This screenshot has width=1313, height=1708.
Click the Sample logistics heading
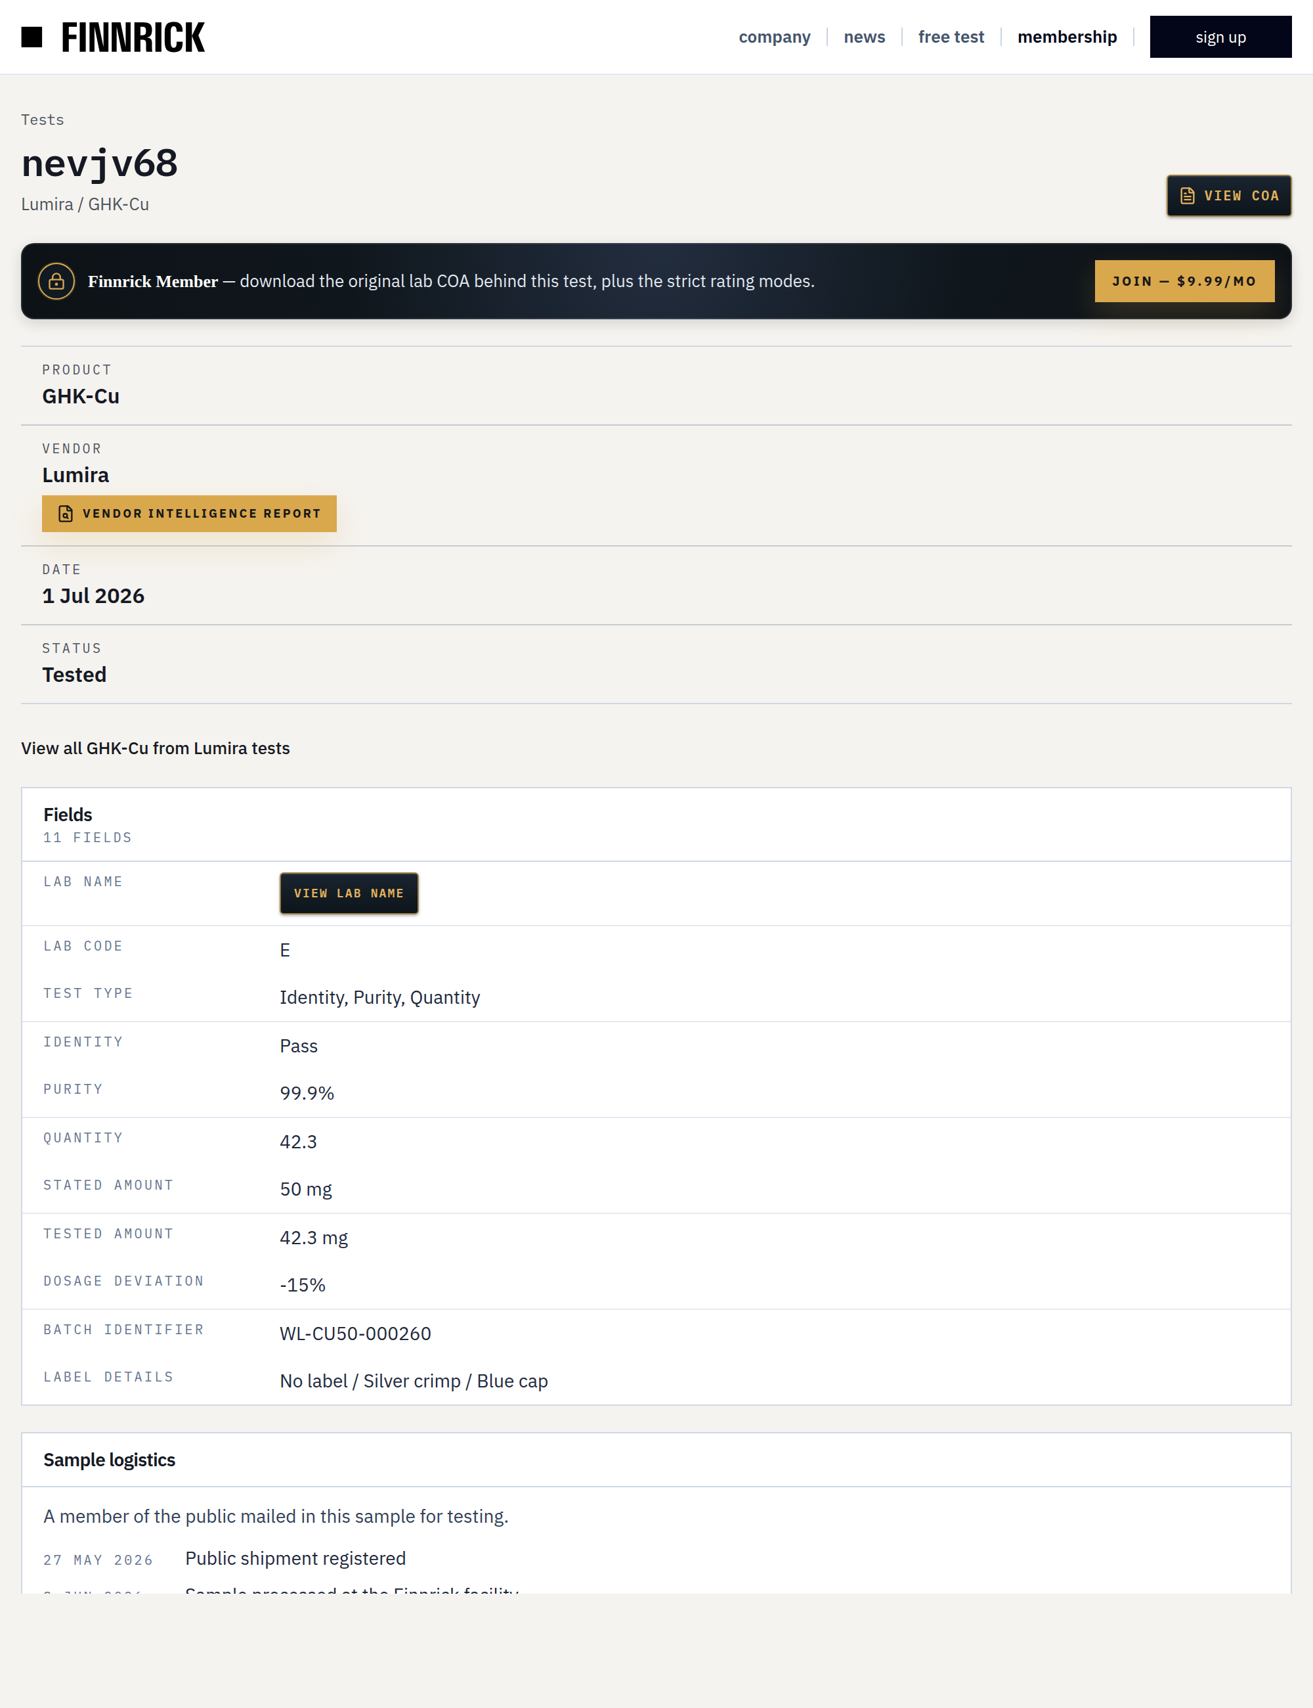pos(110,1460)
